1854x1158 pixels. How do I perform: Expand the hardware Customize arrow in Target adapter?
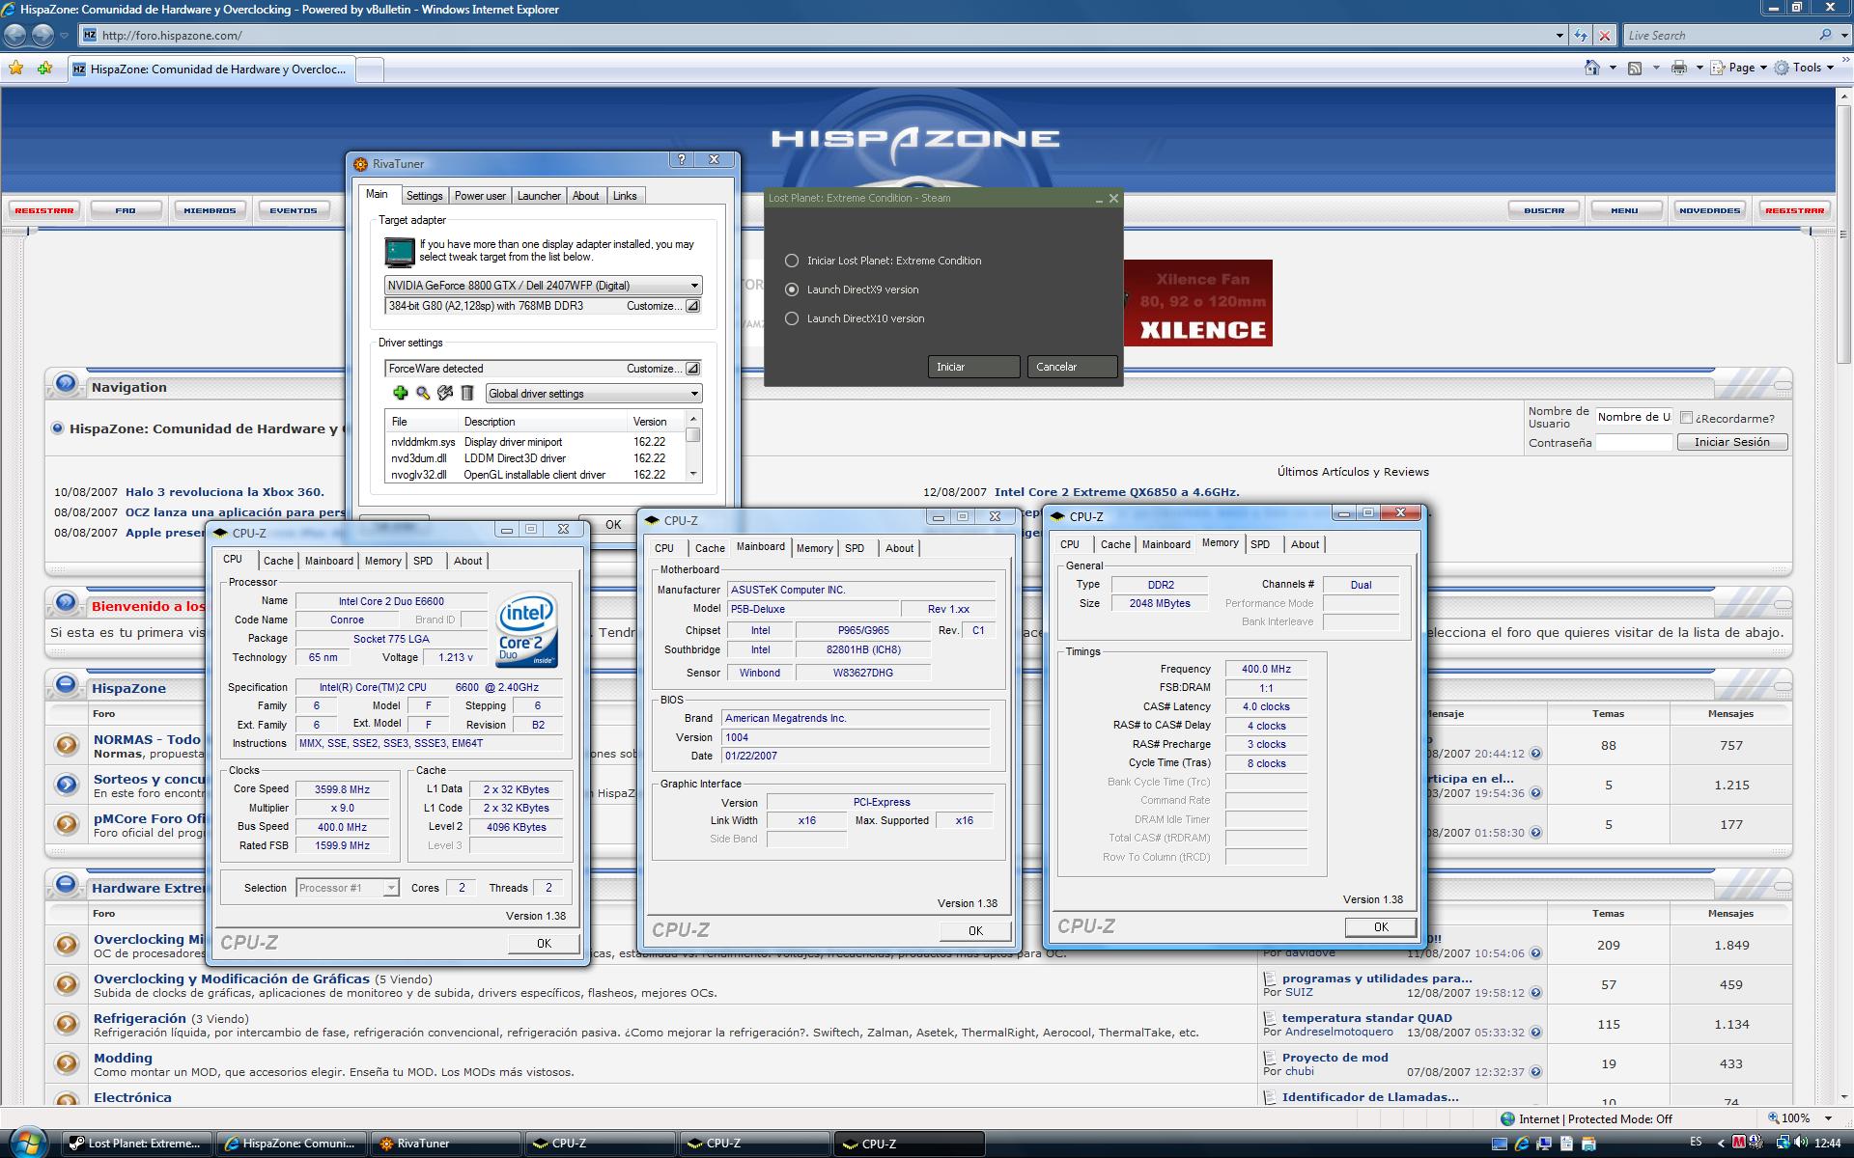692,306
